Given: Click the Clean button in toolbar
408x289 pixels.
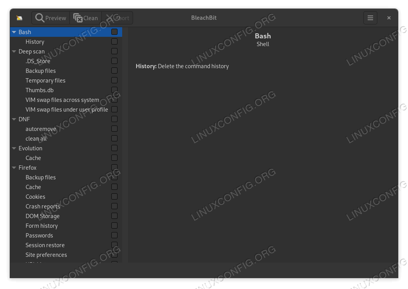Looking at the screenshot, I should [86, 18].
